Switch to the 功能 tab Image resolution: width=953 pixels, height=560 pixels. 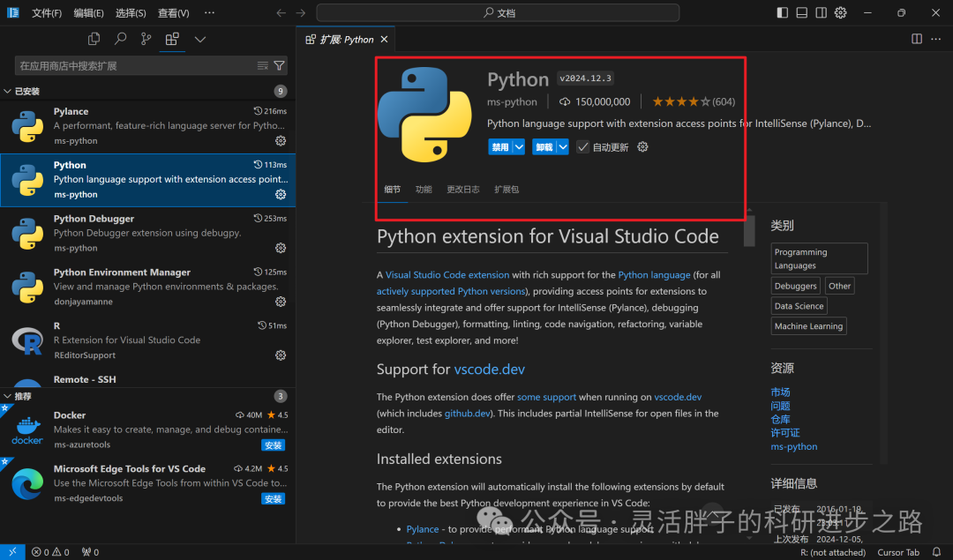(424, 190)
